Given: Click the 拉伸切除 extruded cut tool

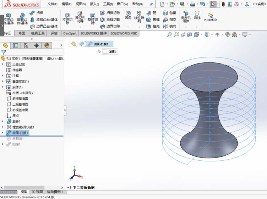Looking at the screenshot, I should [67, 19].
